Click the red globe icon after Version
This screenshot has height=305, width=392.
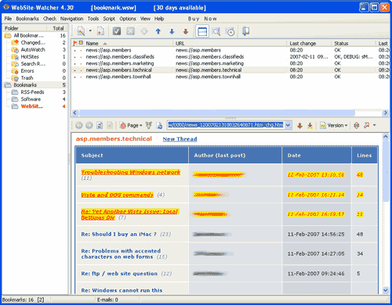(x=356, y=125)
